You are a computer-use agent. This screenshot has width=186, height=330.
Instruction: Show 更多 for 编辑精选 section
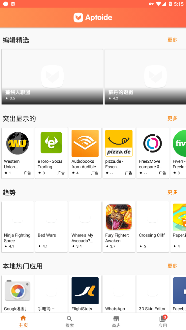pyautogui.click(x=172, y=40)
